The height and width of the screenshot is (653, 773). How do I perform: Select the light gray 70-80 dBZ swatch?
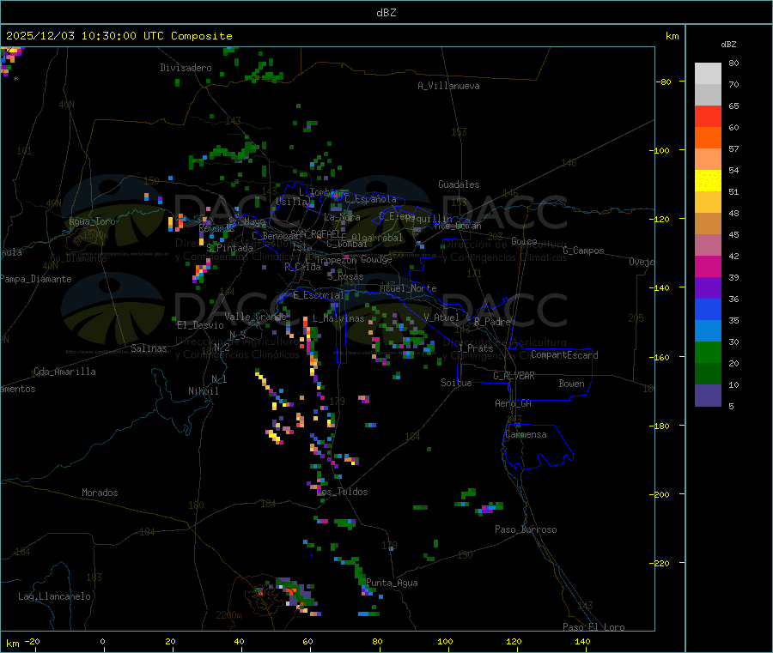[x=708, y=74]
